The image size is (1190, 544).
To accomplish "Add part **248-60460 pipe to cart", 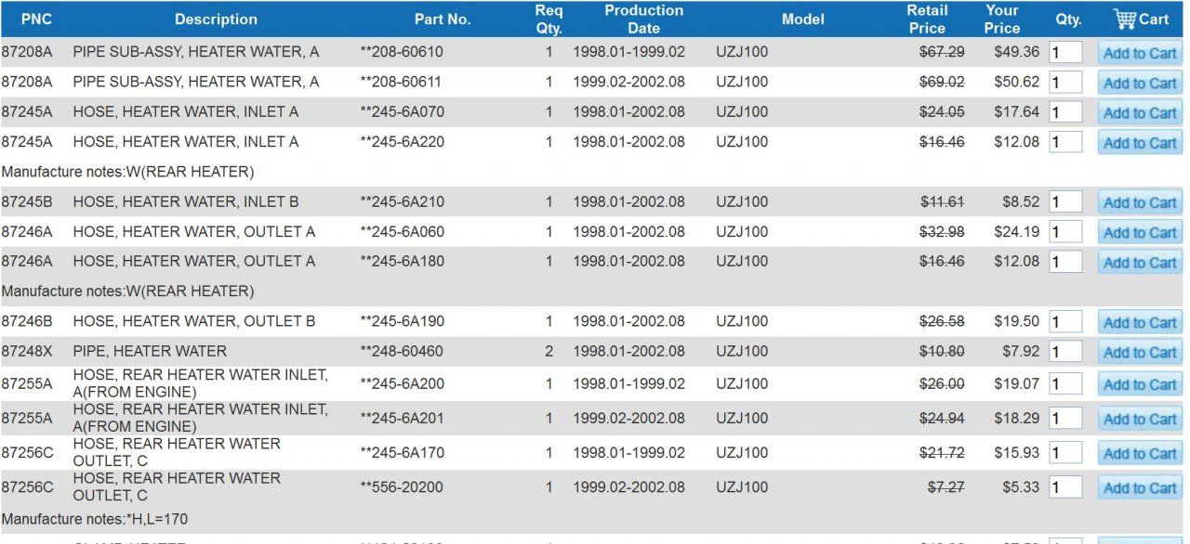I will [x=1140, y=352].
